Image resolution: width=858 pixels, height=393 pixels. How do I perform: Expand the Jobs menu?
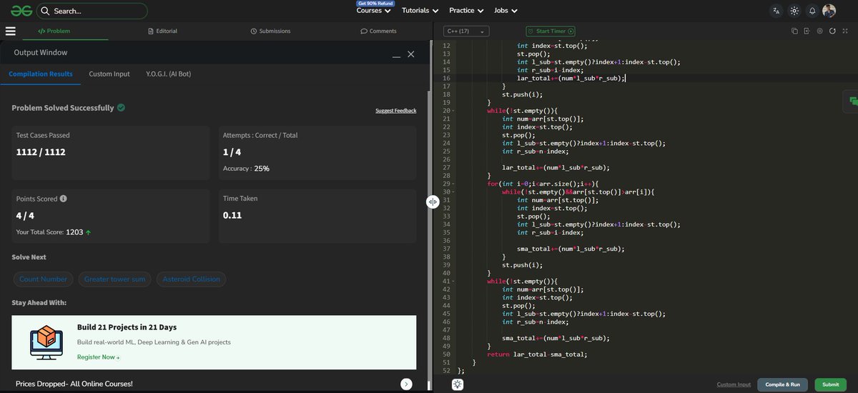pos(506,11)
